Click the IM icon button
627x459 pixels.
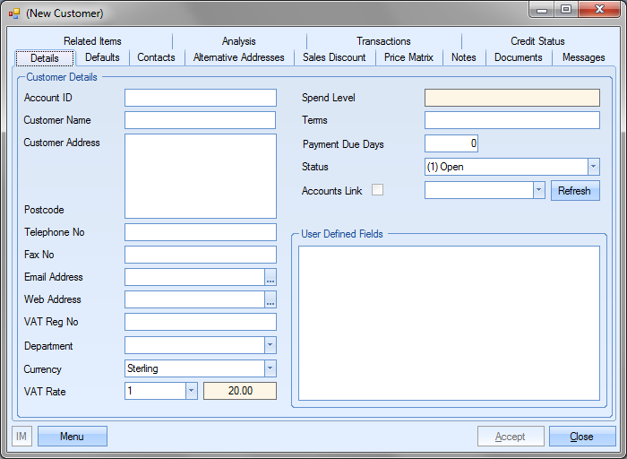[x=21, y=437]
